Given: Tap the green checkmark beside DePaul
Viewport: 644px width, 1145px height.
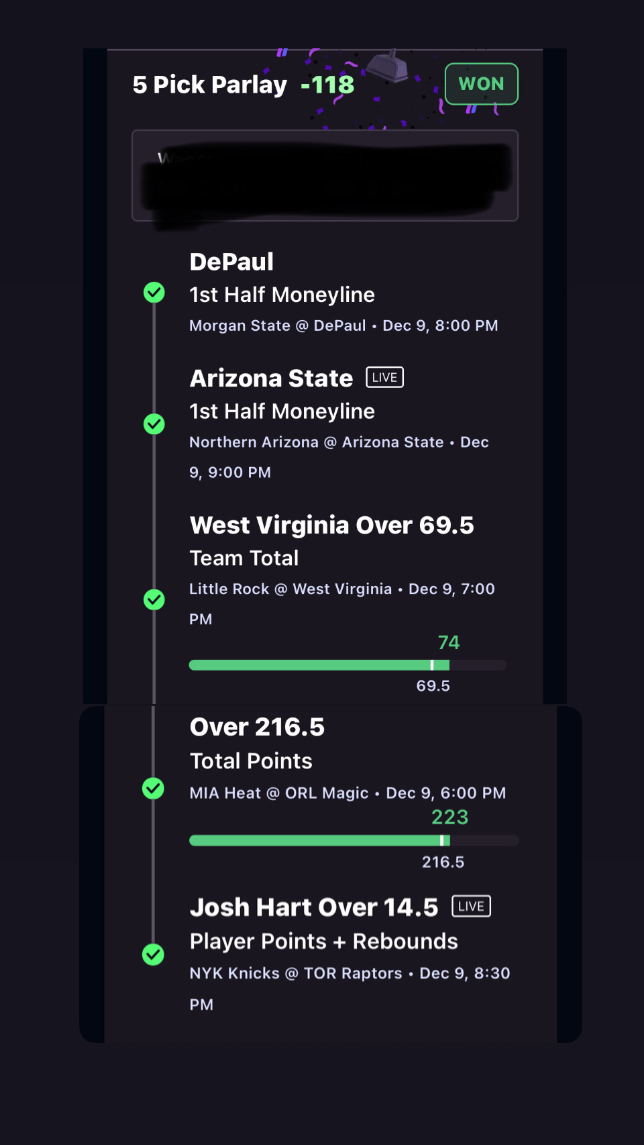Looking at the screenshot, I should click(x=154, y=293).
